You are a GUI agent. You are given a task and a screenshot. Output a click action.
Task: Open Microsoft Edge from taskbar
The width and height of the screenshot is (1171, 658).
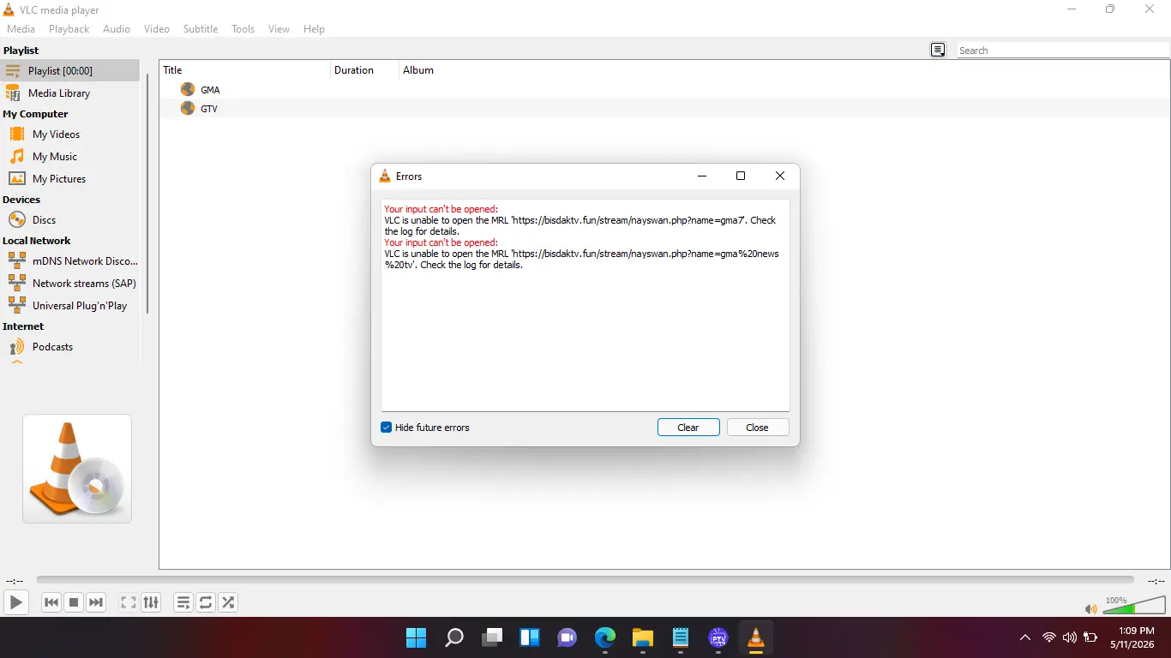(x=605, y=637)
